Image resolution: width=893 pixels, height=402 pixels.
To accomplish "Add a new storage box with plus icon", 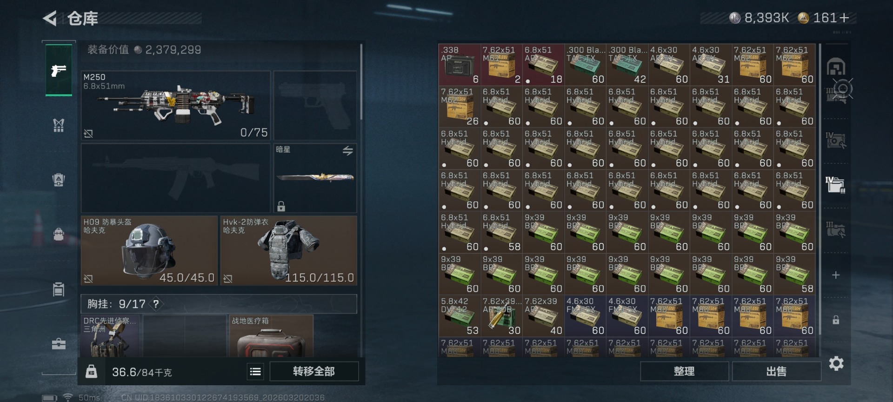I will [x=836, y=275].
